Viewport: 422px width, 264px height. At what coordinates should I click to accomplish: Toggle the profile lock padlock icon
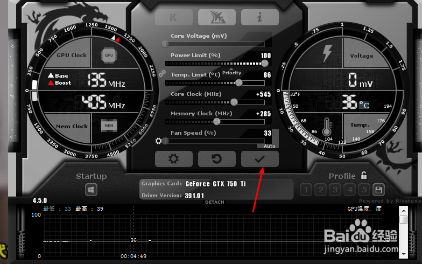tap(364, 176)
